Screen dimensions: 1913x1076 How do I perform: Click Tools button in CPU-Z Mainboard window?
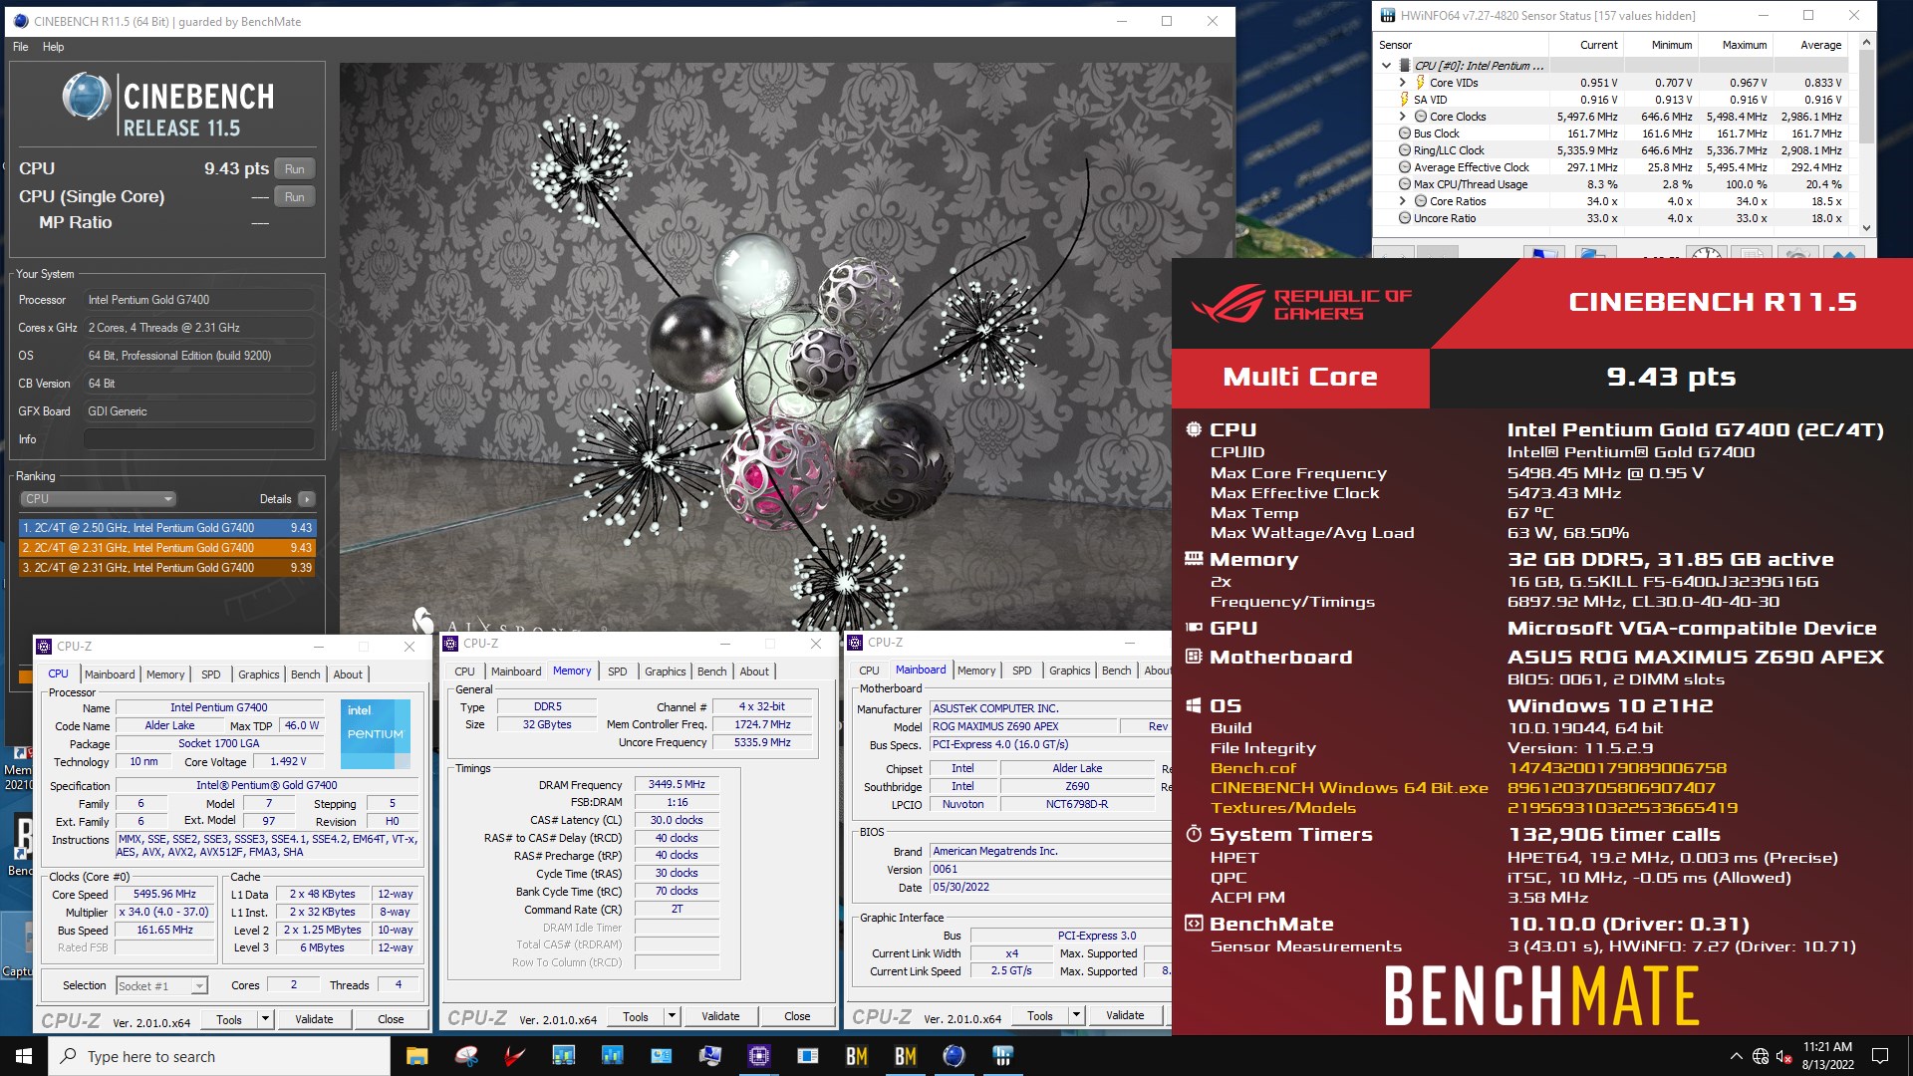click(x=1039, y=1015)
